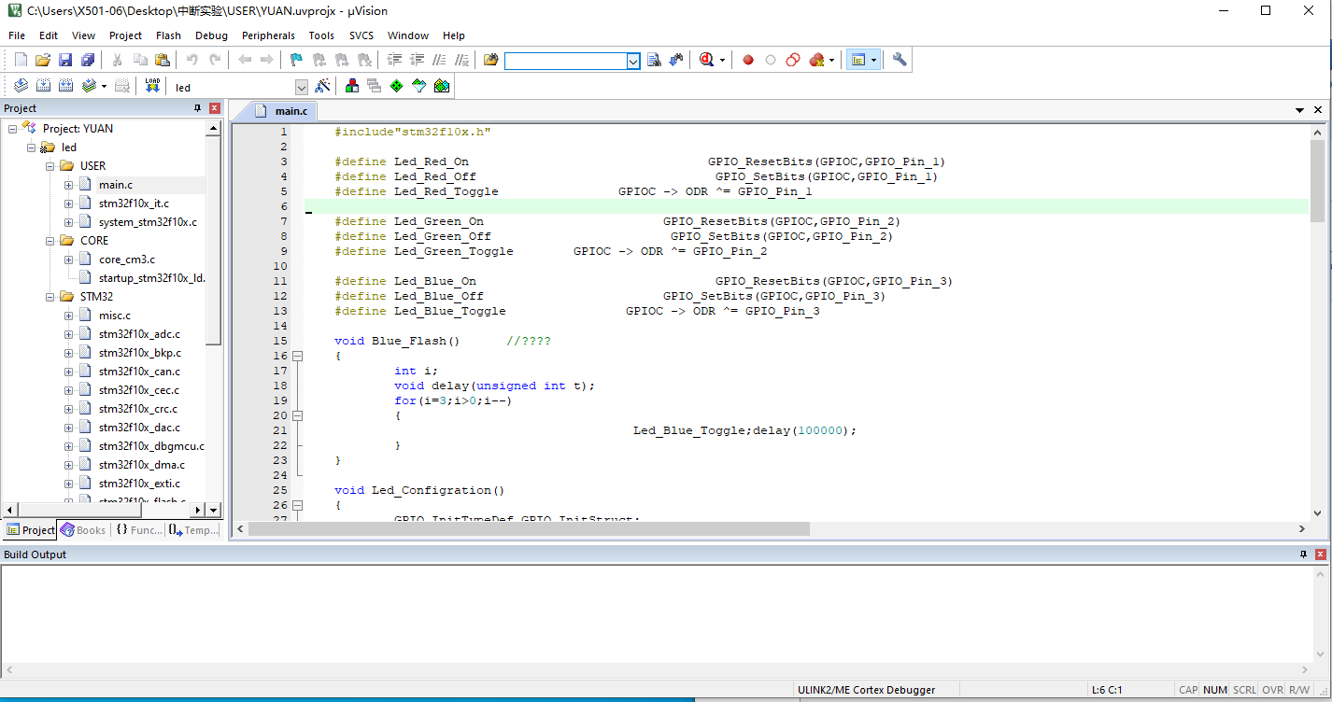Toggle Build Output panel auto-hide pin
The width and height of the screenshot is (1332, 702).
(x=1303, y=555)
